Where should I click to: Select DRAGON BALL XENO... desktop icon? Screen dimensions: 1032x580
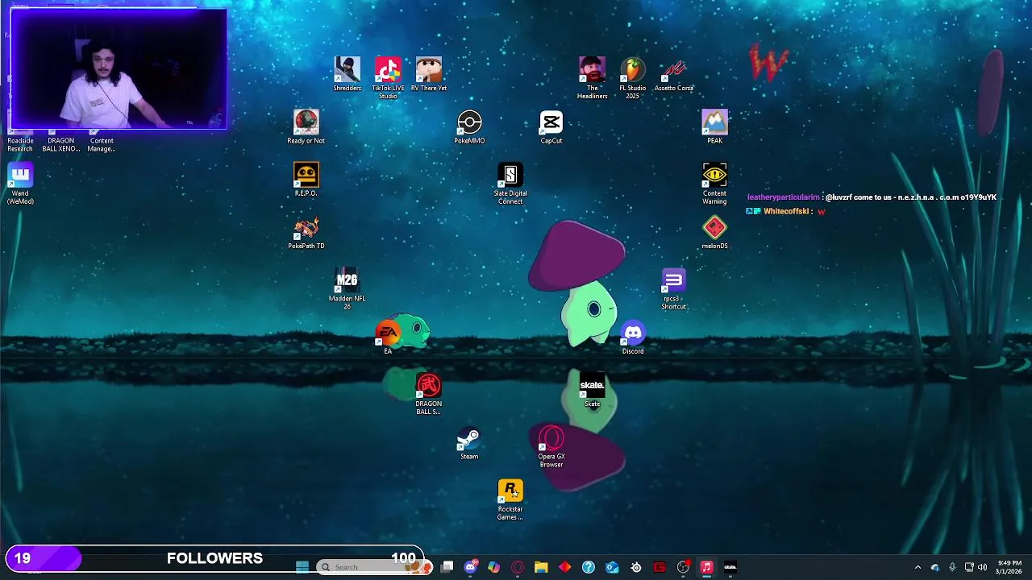(x=61, y=143)
